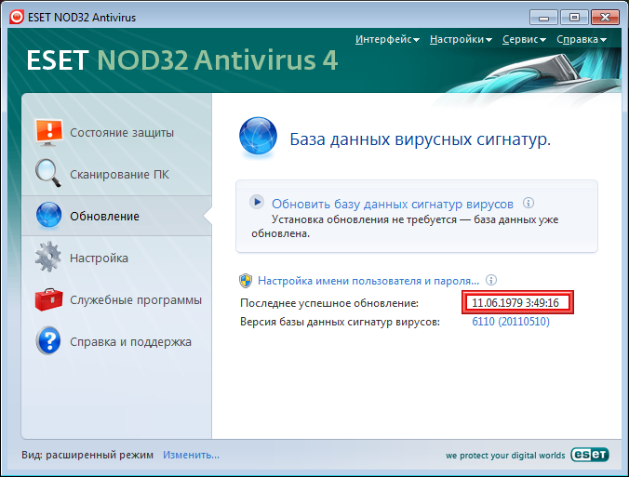Click the last update date 11.06.1979 3:49:16
The height and width of the screenshot is (477, 629).
point(515,302)
